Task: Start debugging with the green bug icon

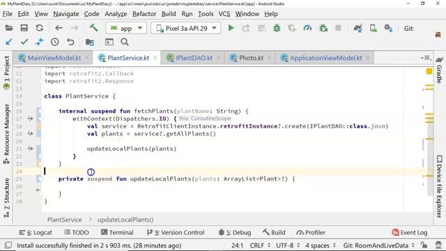Action: click(277, 28)
